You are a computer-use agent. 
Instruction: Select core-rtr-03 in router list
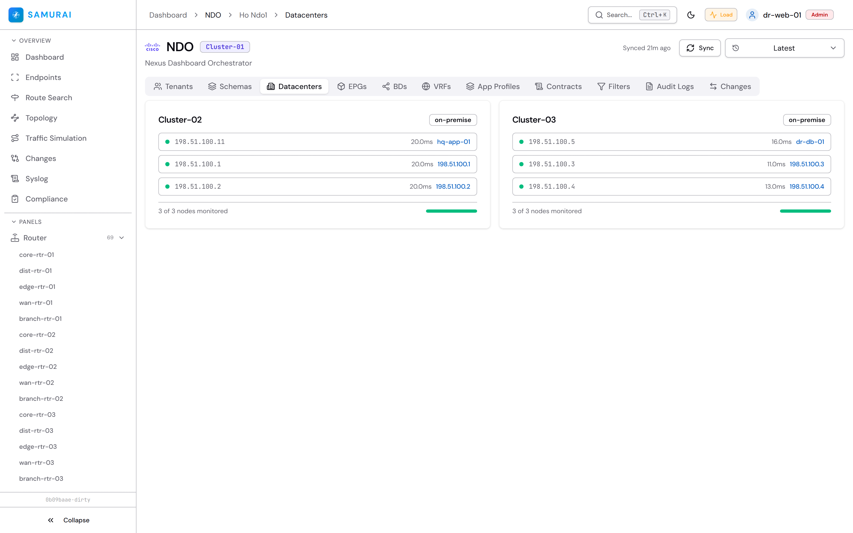(x=37, y=415)
